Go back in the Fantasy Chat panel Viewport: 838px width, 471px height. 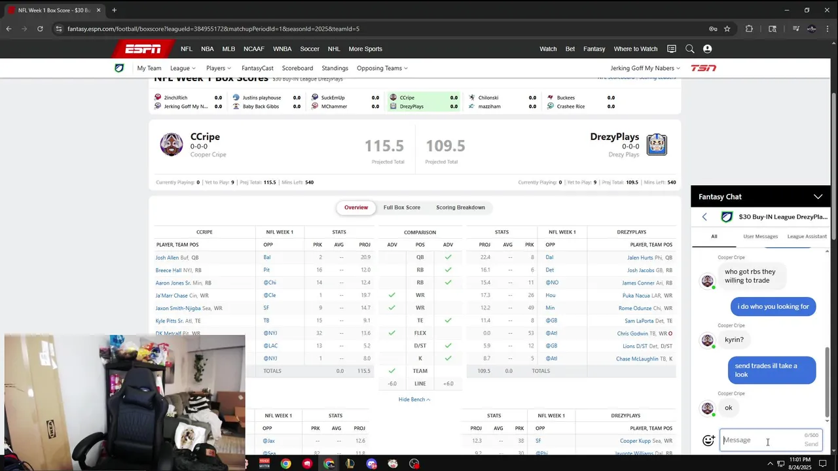tap(704, 217)
